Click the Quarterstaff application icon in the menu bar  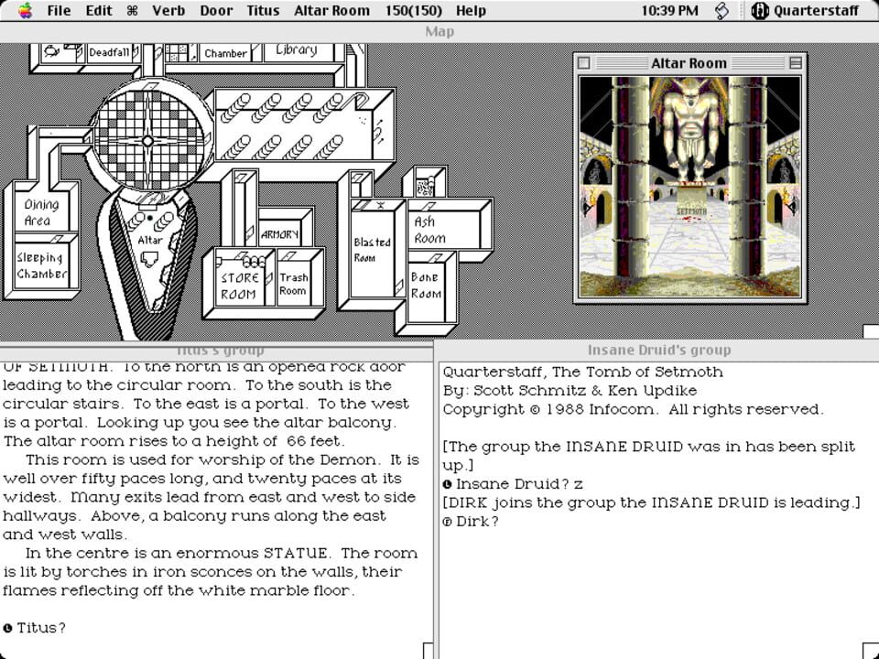[759, 10]
